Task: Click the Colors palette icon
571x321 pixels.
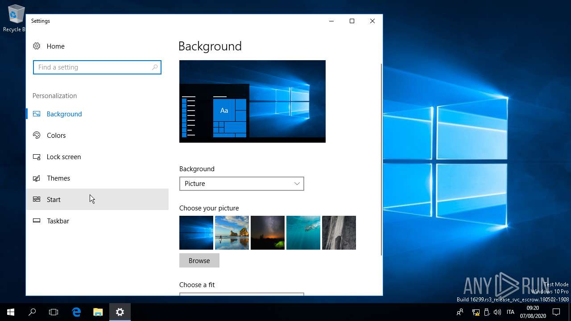Action: coord(37,135)
